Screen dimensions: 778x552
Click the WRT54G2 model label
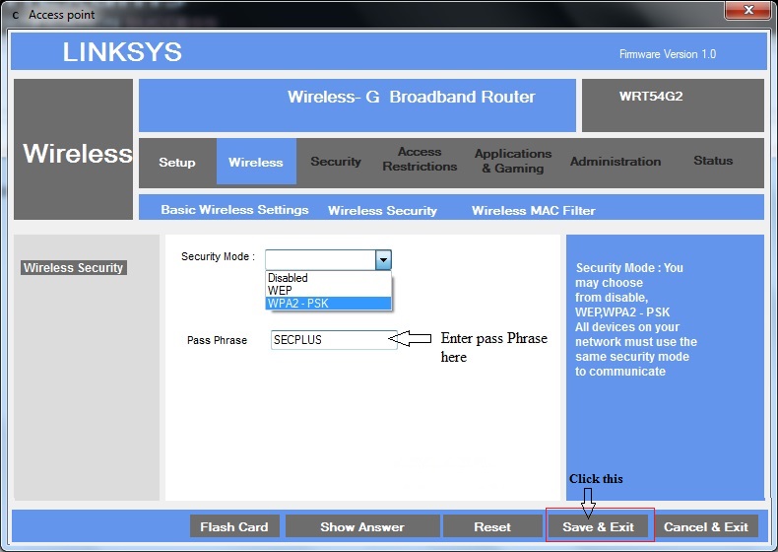pos(651,96)
